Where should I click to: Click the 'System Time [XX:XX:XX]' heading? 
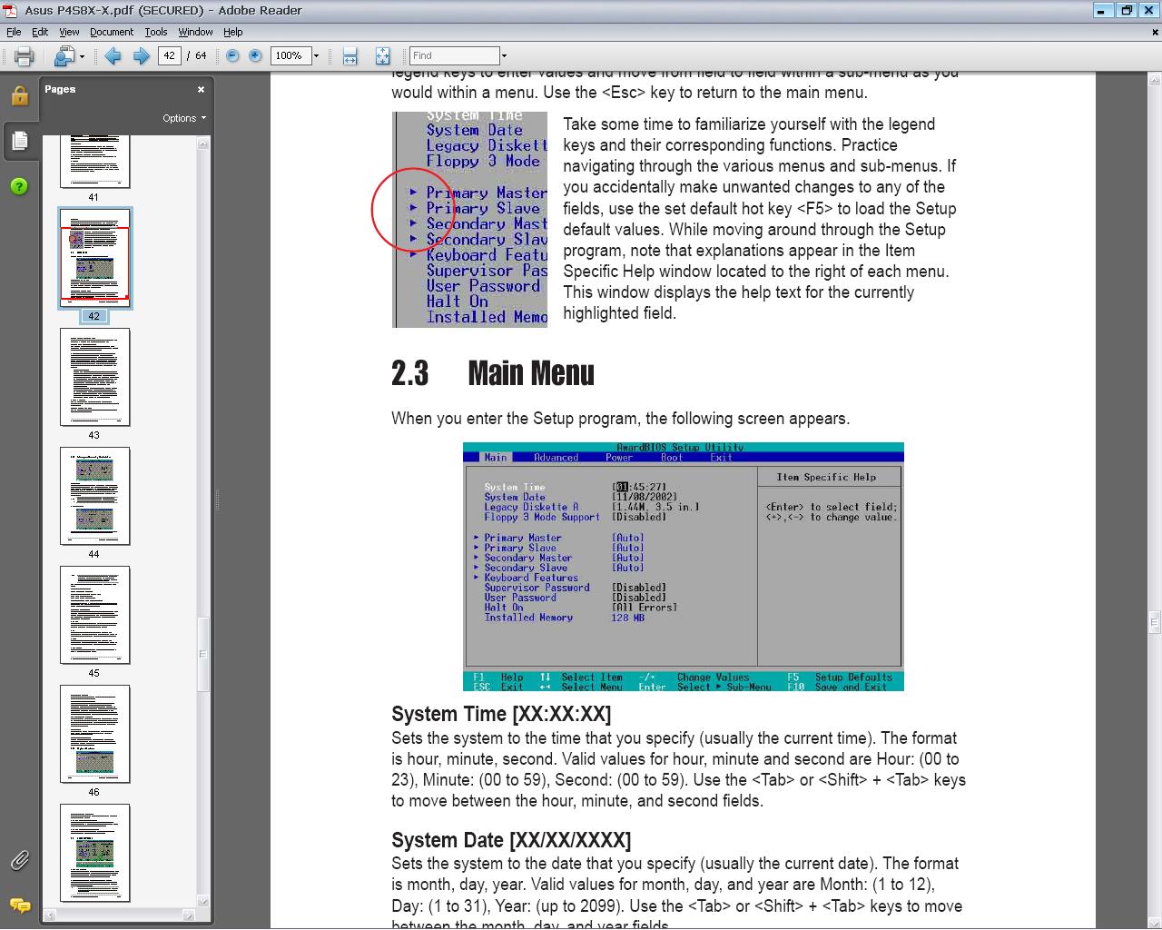(x=501, y=714)
